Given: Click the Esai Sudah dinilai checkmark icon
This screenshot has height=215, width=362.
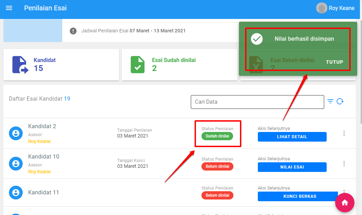Looking at the screenshot, I should coord(138,65).
